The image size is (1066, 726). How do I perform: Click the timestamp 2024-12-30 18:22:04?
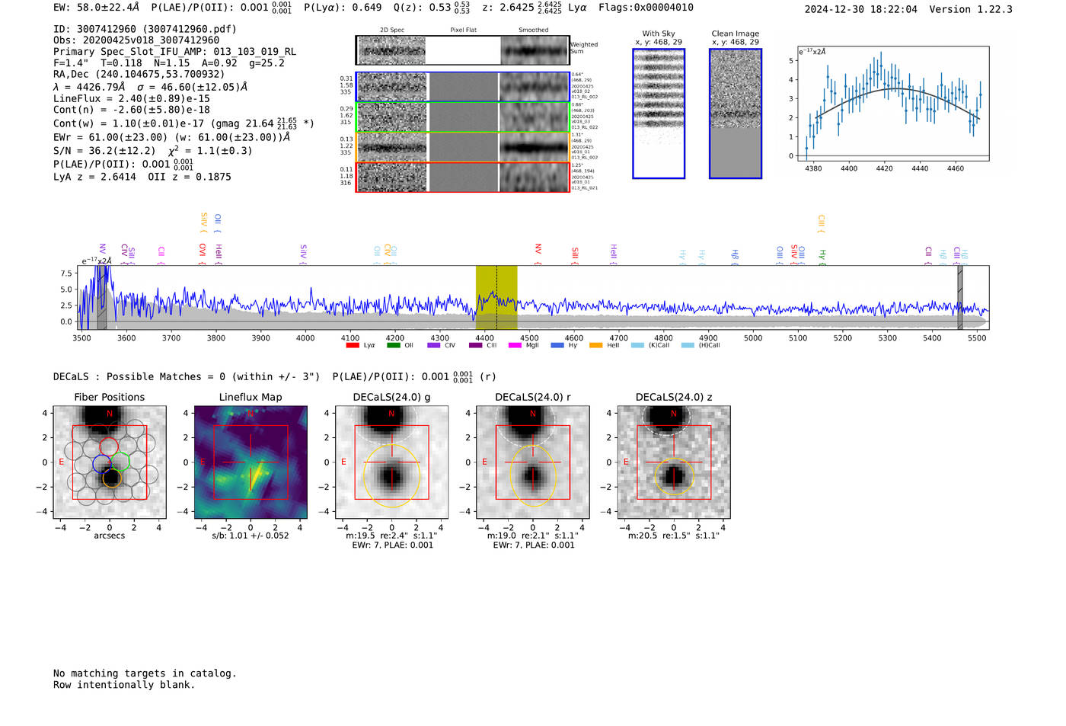861,9
